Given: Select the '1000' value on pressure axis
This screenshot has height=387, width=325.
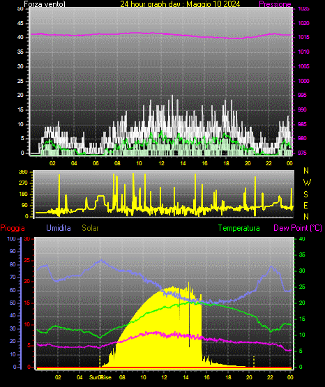Looking at the screenshot, I should tap(303, 81).
